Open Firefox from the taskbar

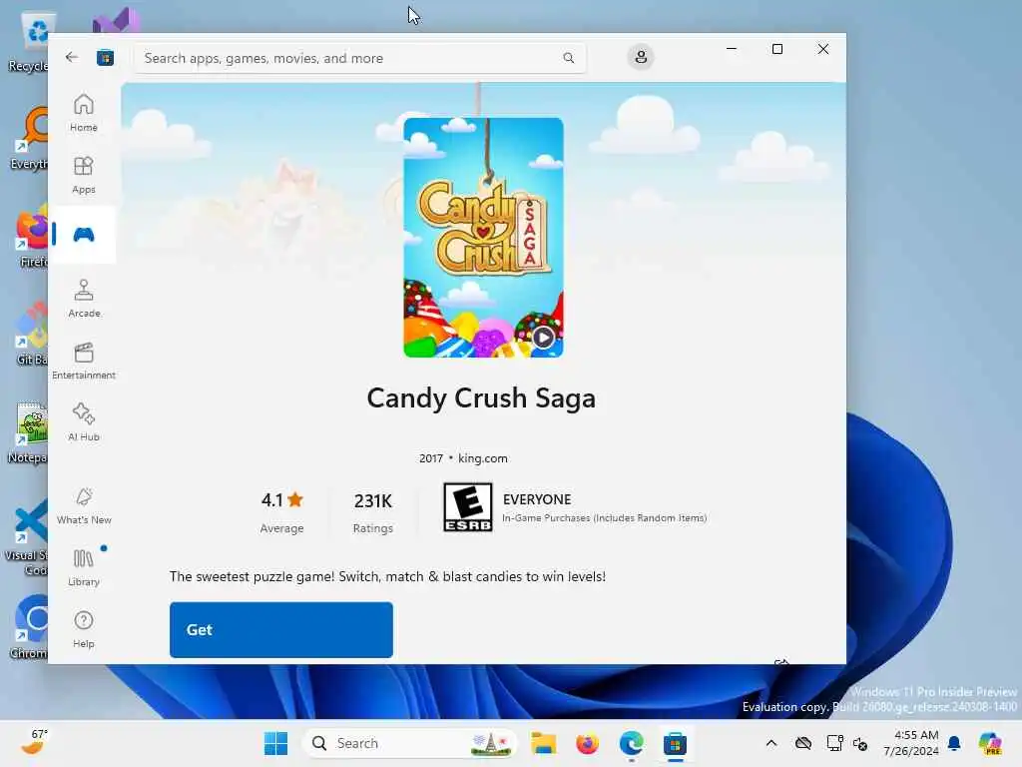tap(587, 743)
